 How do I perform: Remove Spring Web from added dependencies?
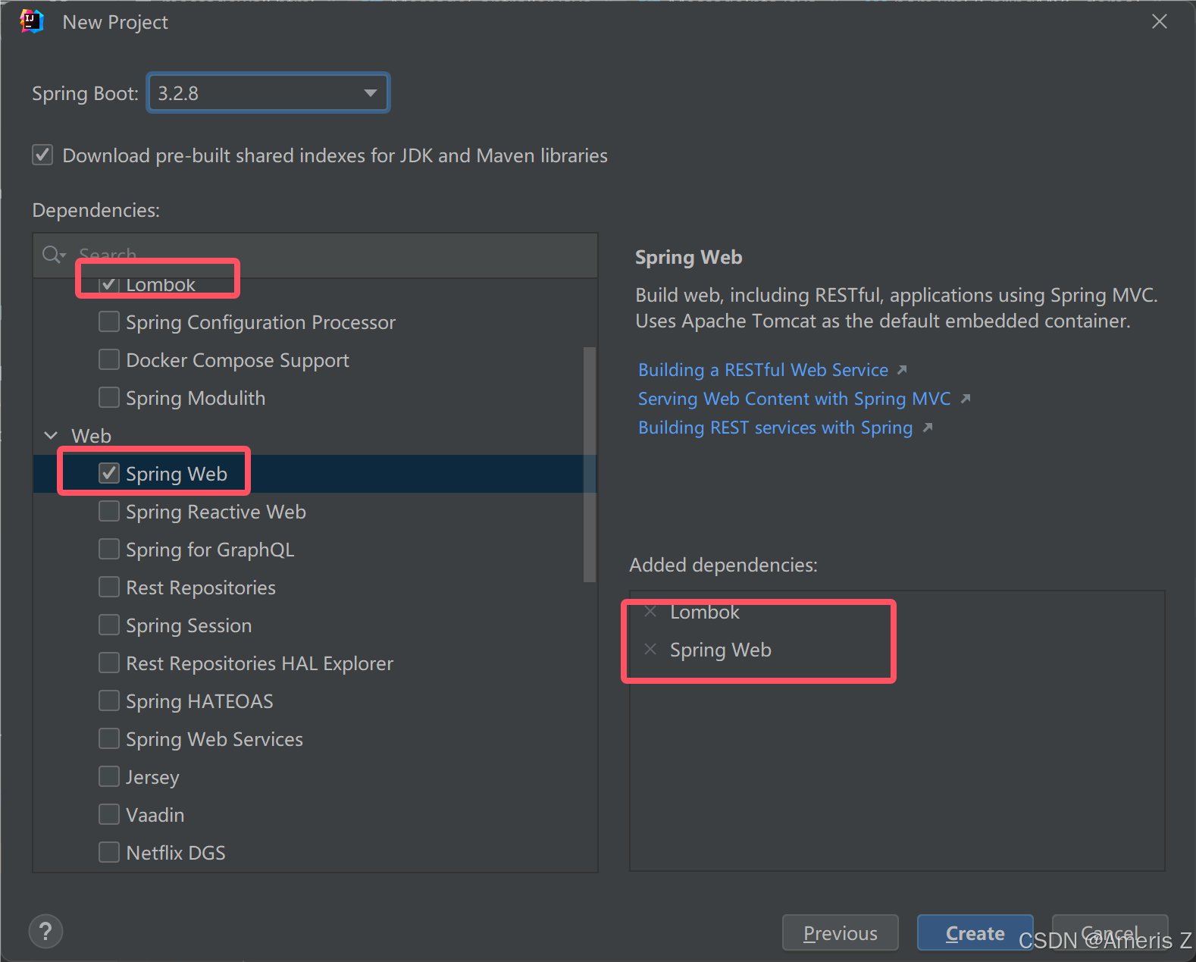click(650, 649)
